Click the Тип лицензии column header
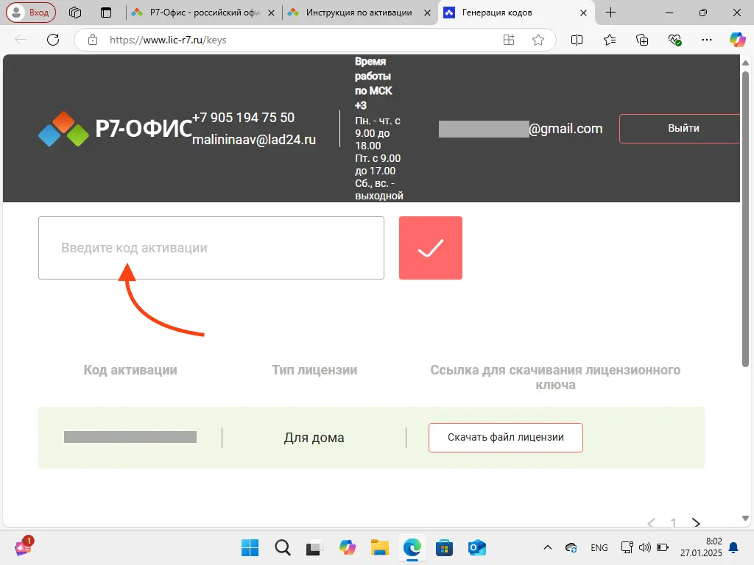 pos(314,370)
